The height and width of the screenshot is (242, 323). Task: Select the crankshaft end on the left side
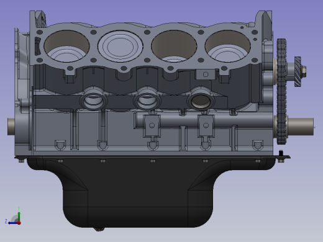tap(11, 127)
